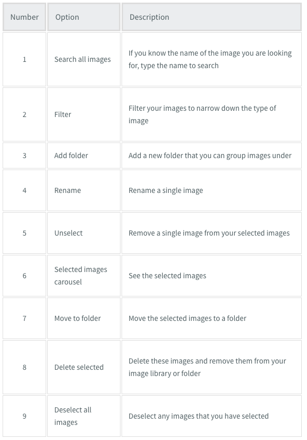Click the Rename option text
Screen dimensions: 307x440
[x=68, y=190]
